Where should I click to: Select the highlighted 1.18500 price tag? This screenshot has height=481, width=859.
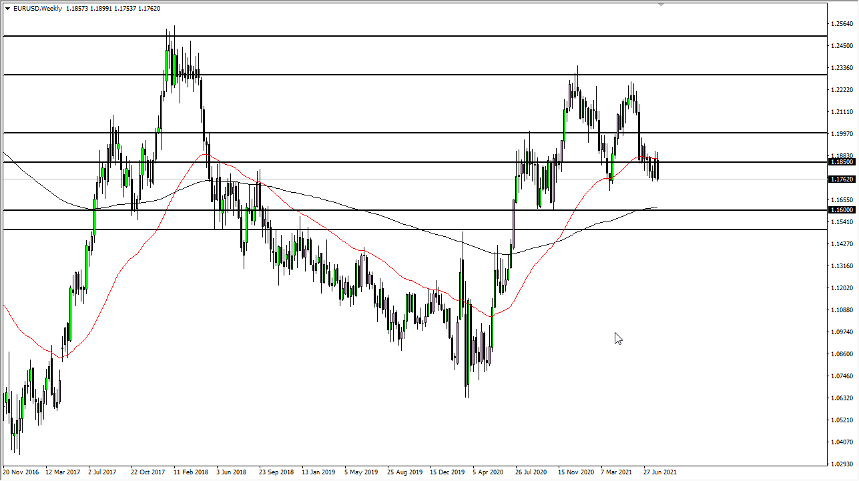[x=842, y=162]
